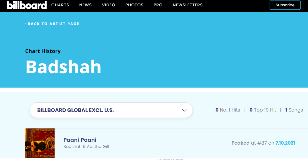
Task: Click the 'Peaked at #87' text
Action: coord(249,143)
